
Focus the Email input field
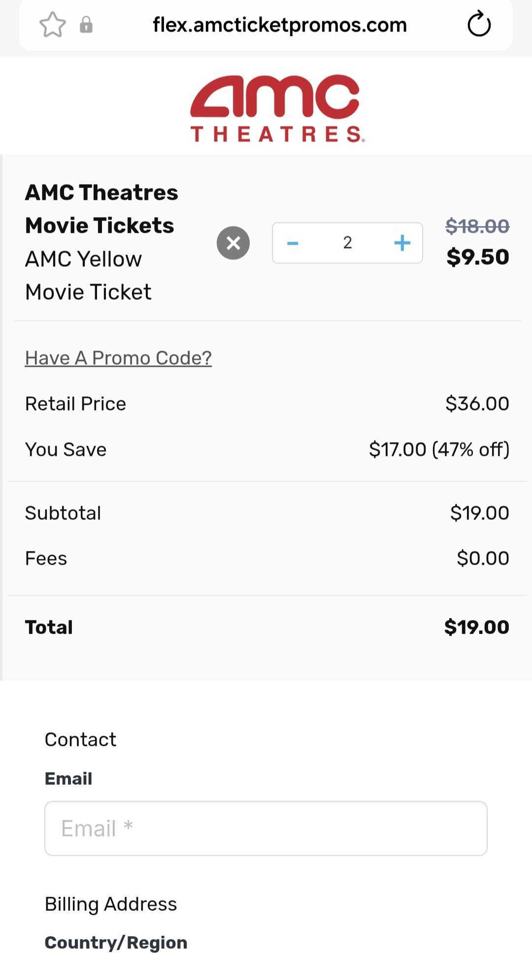[266, 828]
